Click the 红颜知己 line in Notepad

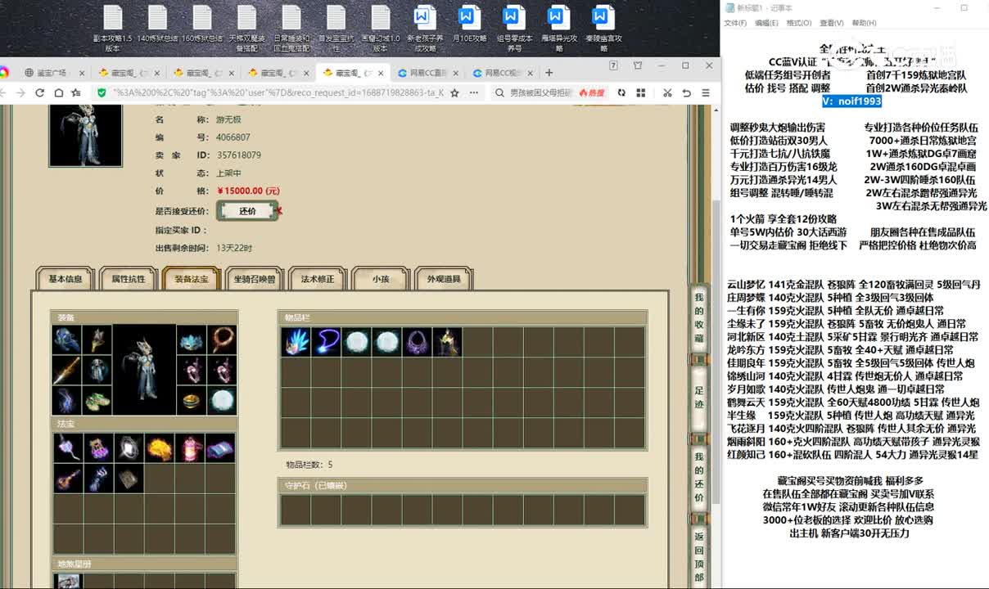(852, 455)
